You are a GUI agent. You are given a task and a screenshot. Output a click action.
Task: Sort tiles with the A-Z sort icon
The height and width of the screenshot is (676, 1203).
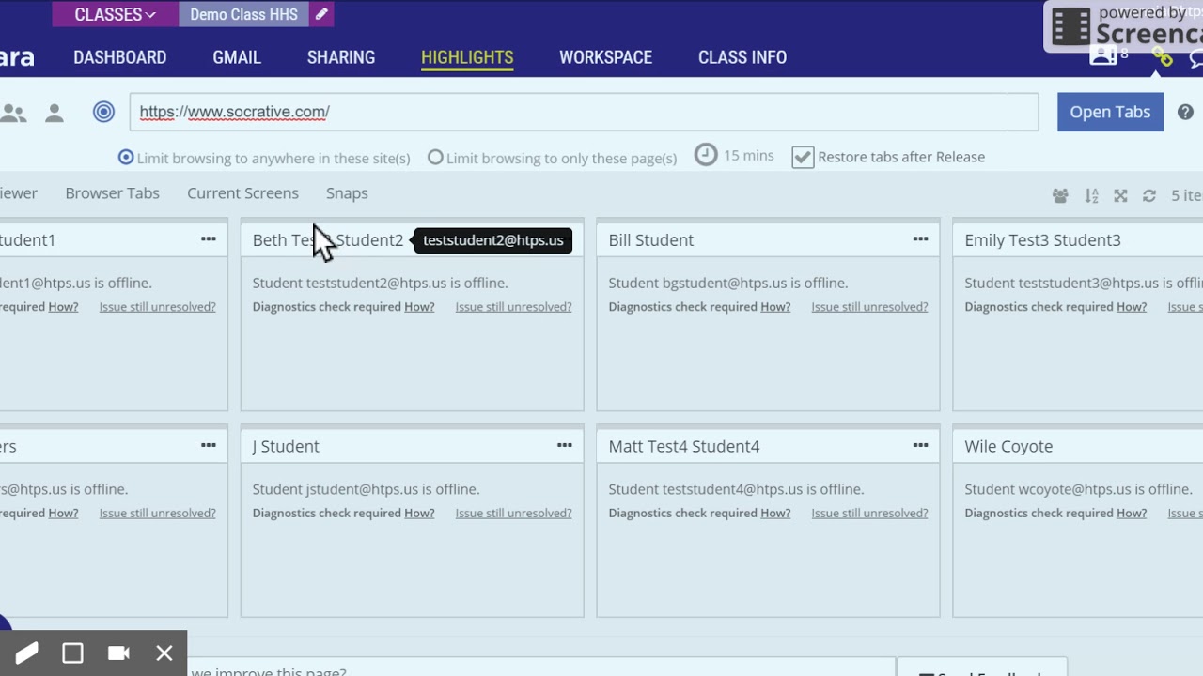pyautogui.click(x=1091, y=195)
